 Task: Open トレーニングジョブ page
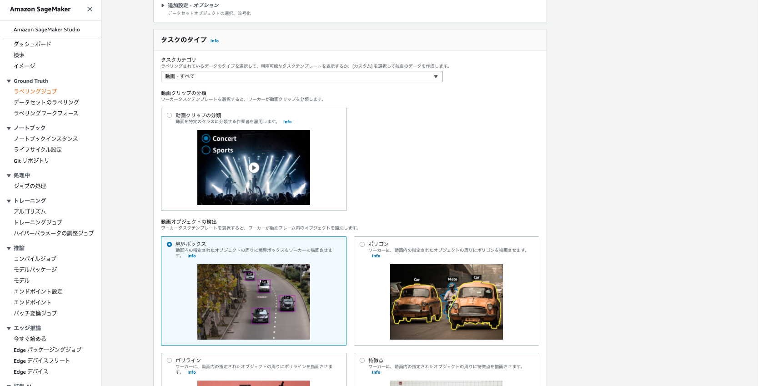coord(38,222)
